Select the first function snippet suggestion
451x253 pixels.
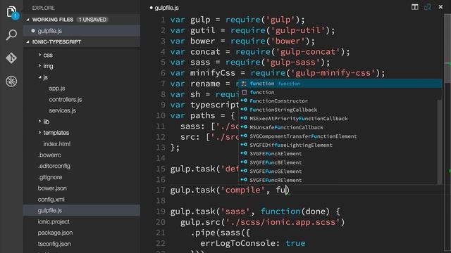coord(340,84)
